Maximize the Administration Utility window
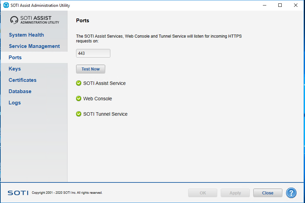This screenshot has width=305, height=203. [x=280, y=5]
